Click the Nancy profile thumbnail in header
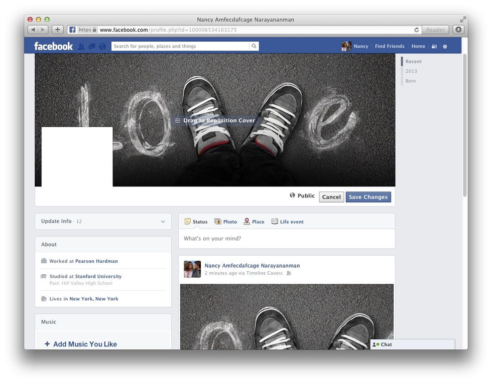The height and width of the screenshot is (383, 492). [x=346, y=46]
